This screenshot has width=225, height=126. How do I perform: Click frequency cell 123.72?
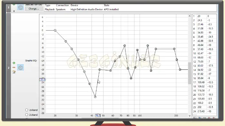pos(202,95)
